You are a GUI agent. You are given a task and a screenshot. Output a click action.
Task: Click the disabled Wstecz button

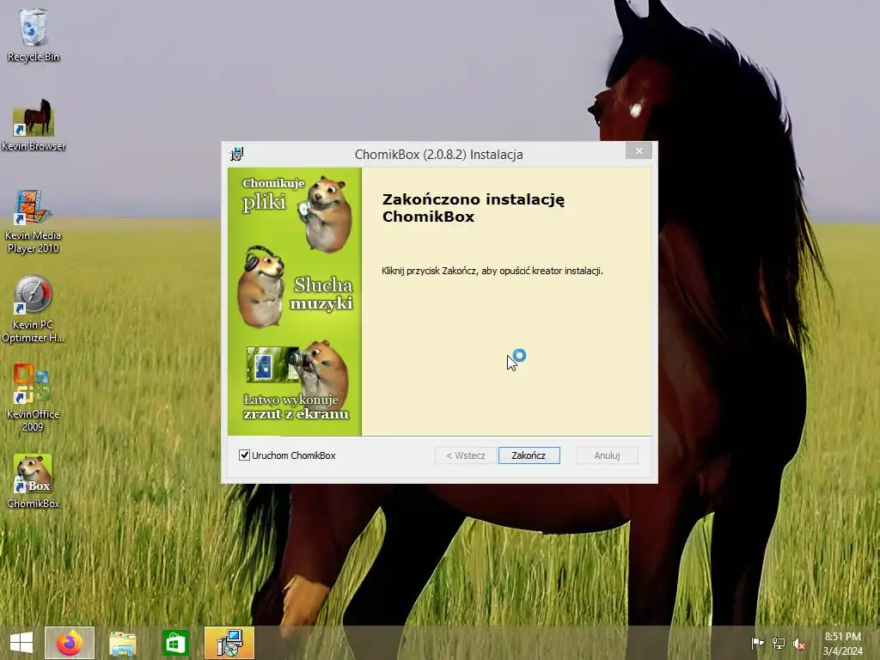pos(466,455)
